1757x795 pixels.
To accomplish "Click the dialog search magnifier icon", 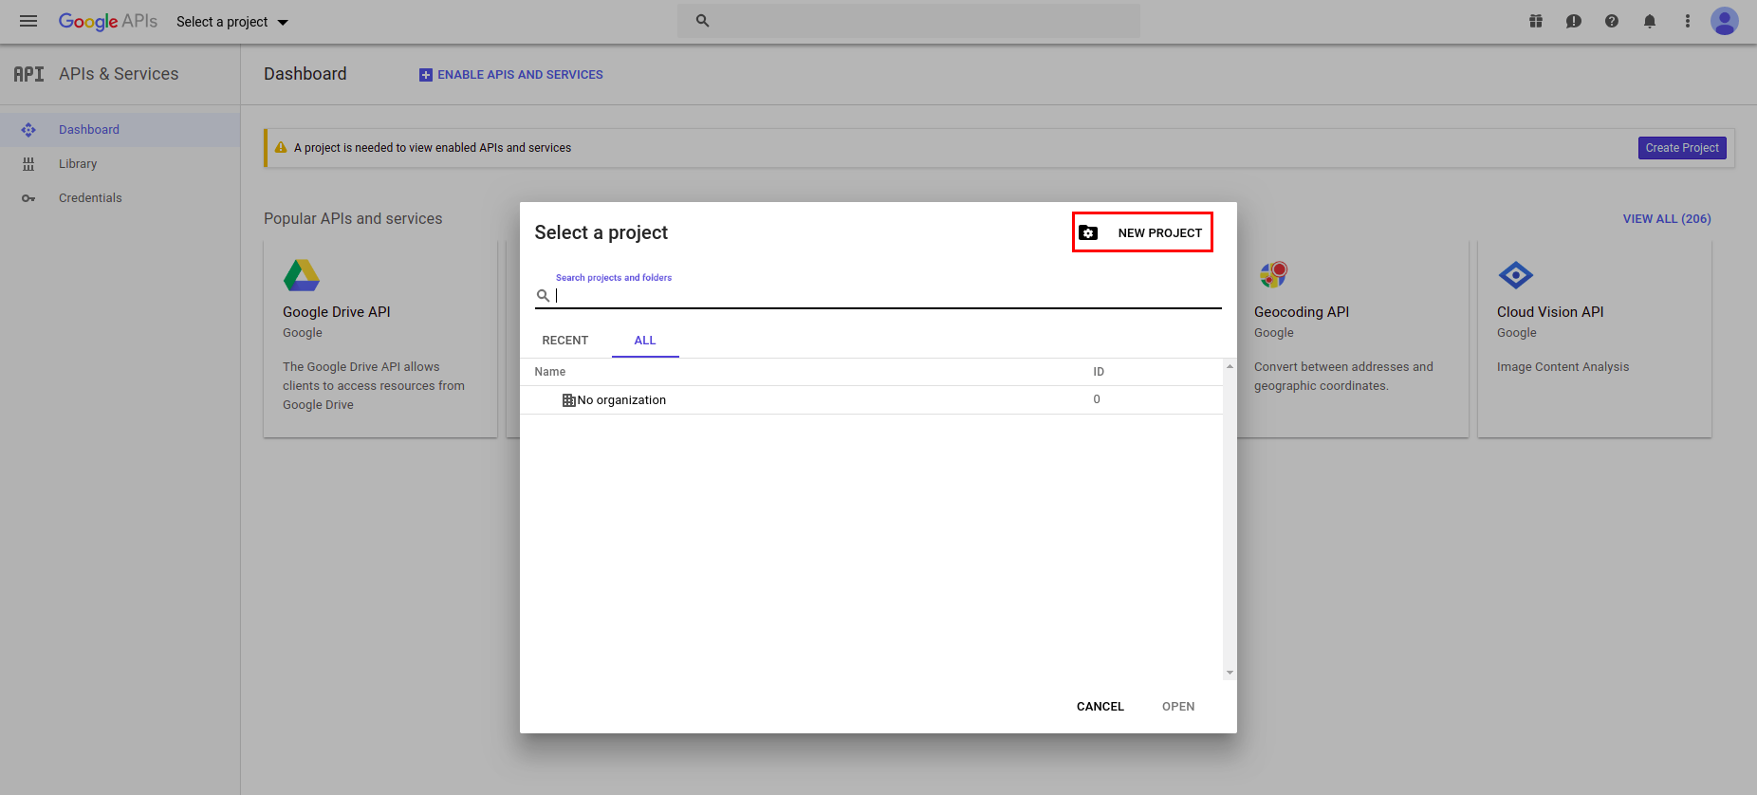I will pyautogui.click(x=544, y=296).
